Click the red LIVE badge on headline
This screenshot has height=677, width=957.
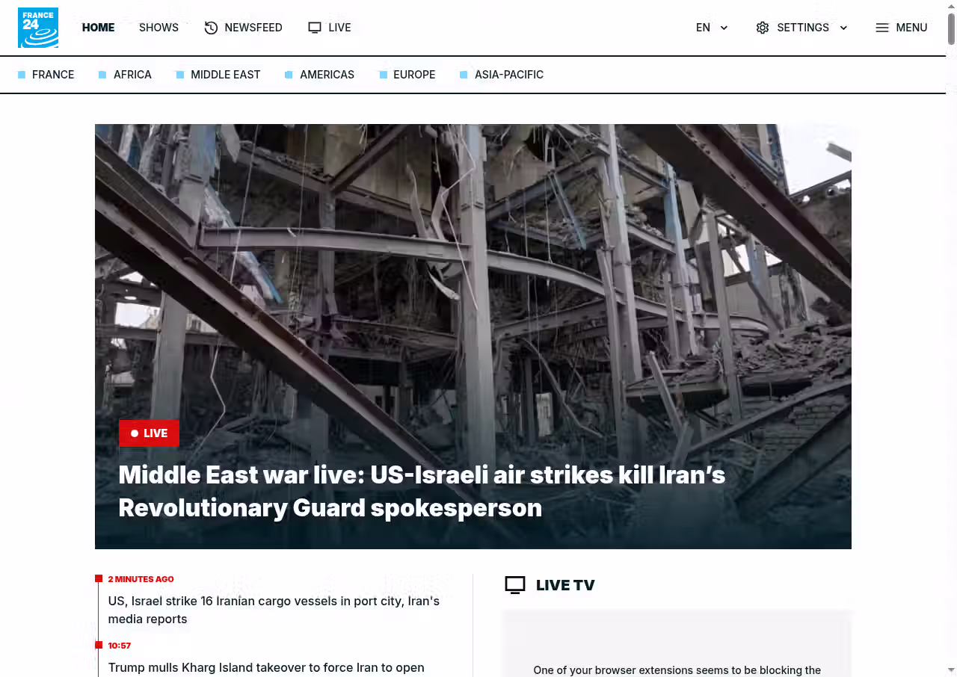[x=149, y=433]
